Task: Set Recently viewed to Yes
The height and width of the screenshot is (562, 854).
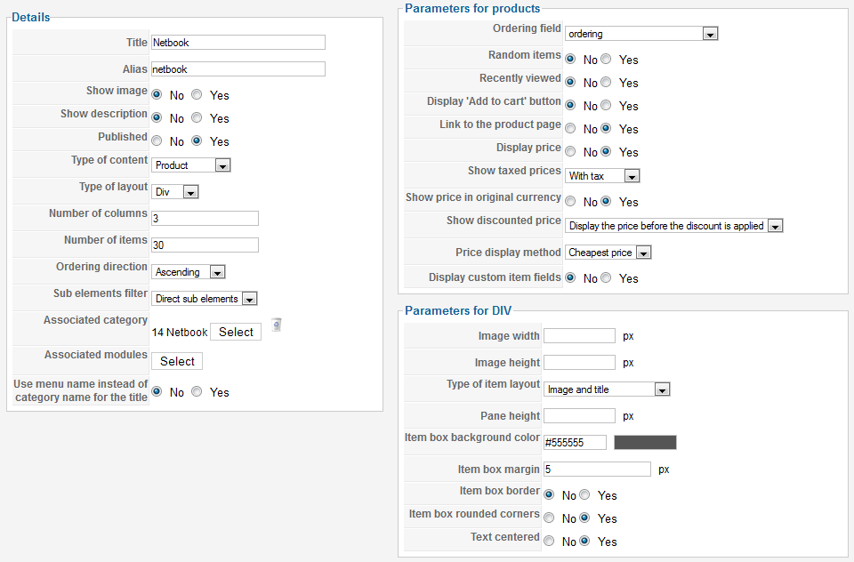Action: (606, 82)
